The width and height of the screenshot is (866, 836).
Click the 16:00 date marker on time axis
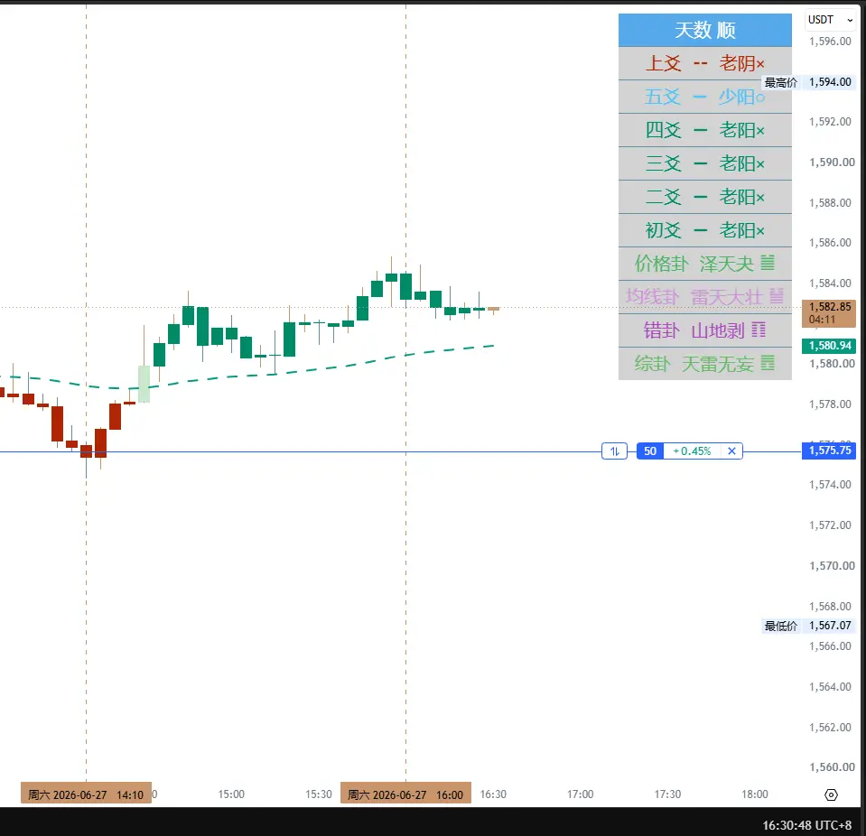405,794
